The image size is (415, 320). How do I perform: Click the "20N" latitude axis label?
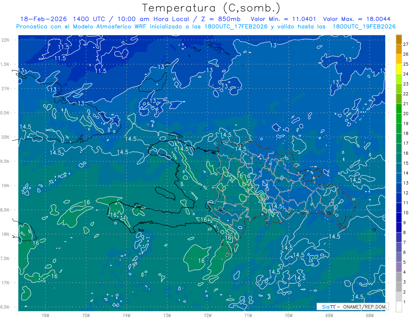coord(6,137)
